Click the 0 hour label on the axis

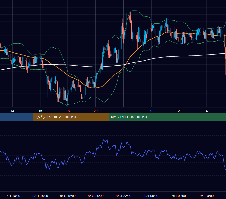(x=151, y=111)
